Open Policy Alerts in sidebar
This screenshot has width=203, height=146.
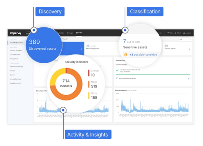(14, 59)
